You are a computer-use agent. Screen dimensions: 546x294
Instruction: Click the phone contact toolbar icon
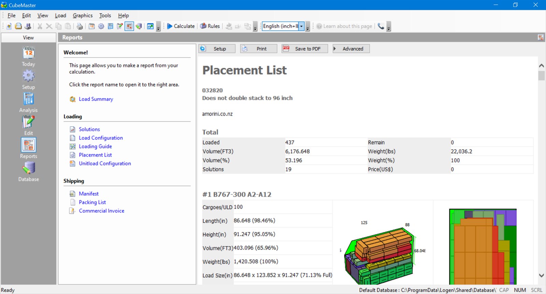point(381,26)
